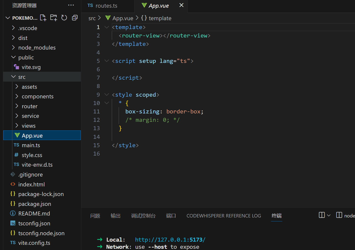Expand the .vscode folder
Image resolution: width=355 pixels, height=250 pixels.
point(13,28)
